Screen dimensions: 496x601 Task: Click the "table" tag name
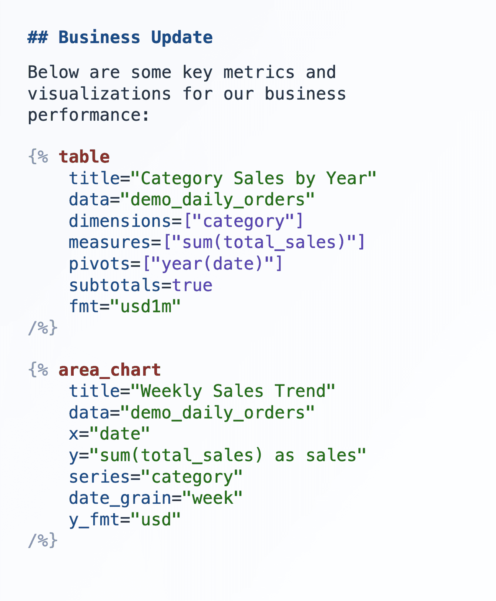(x=84, y=157)
